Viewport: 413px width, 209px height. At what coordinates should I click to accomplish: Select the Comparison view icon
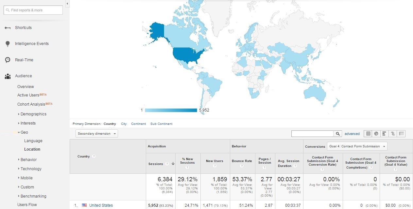[x=393, y=134]
